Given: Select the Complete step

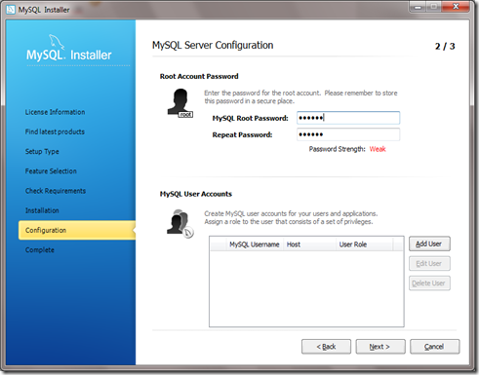Looking at the screenshot, I should coord(40,250).
